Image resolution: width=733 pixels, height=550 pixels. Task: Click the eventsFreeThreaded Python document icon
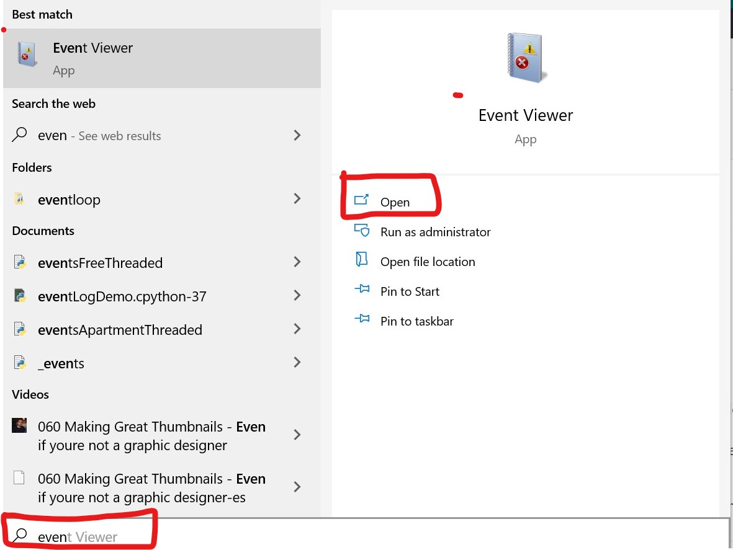click(x=19, y=263)
